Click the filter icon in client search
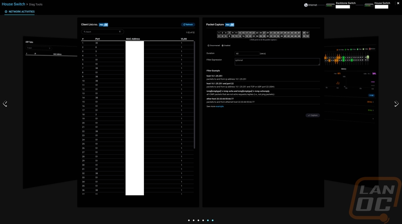The image size is (402, 224). tap(119, 31)
